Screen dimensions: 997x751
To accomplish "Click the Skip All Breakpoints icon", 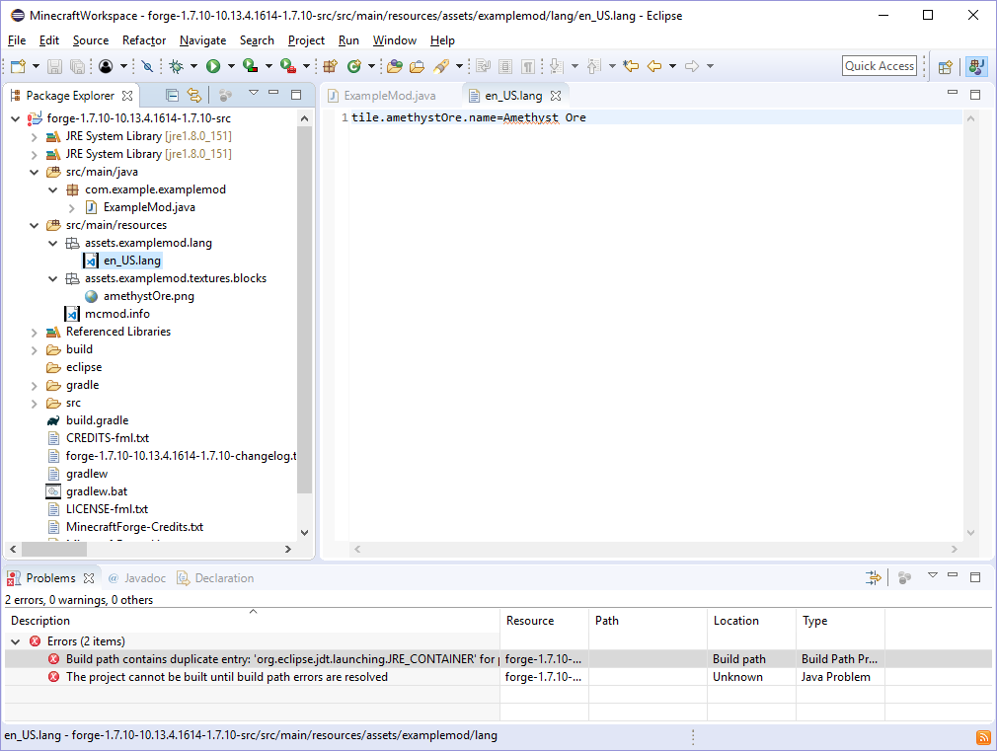I will click(x=147, y=66).
